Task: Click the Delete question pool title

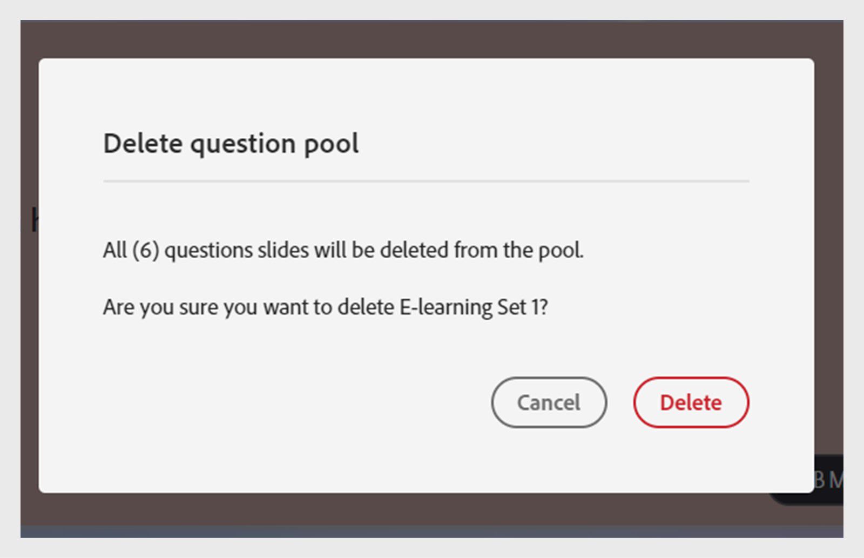Action: click(231, 143)
